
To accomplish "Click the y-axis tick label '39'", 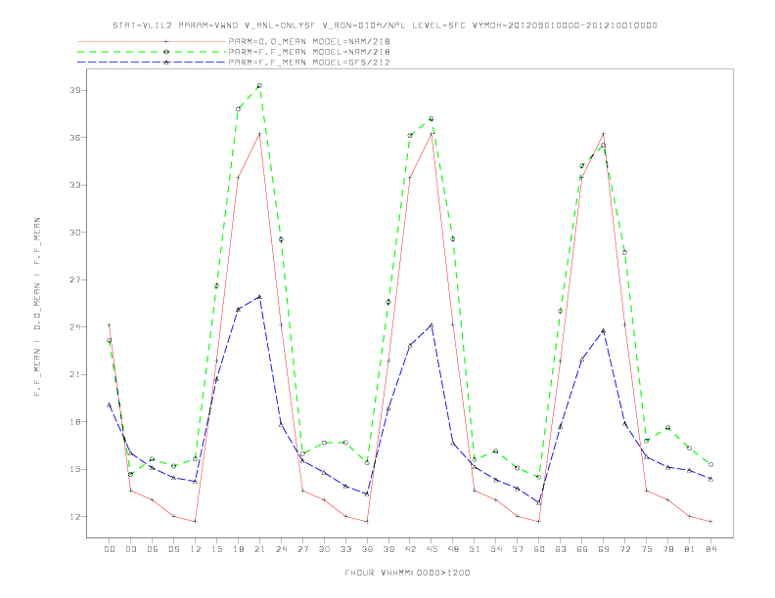I will (x=75, y=90).
